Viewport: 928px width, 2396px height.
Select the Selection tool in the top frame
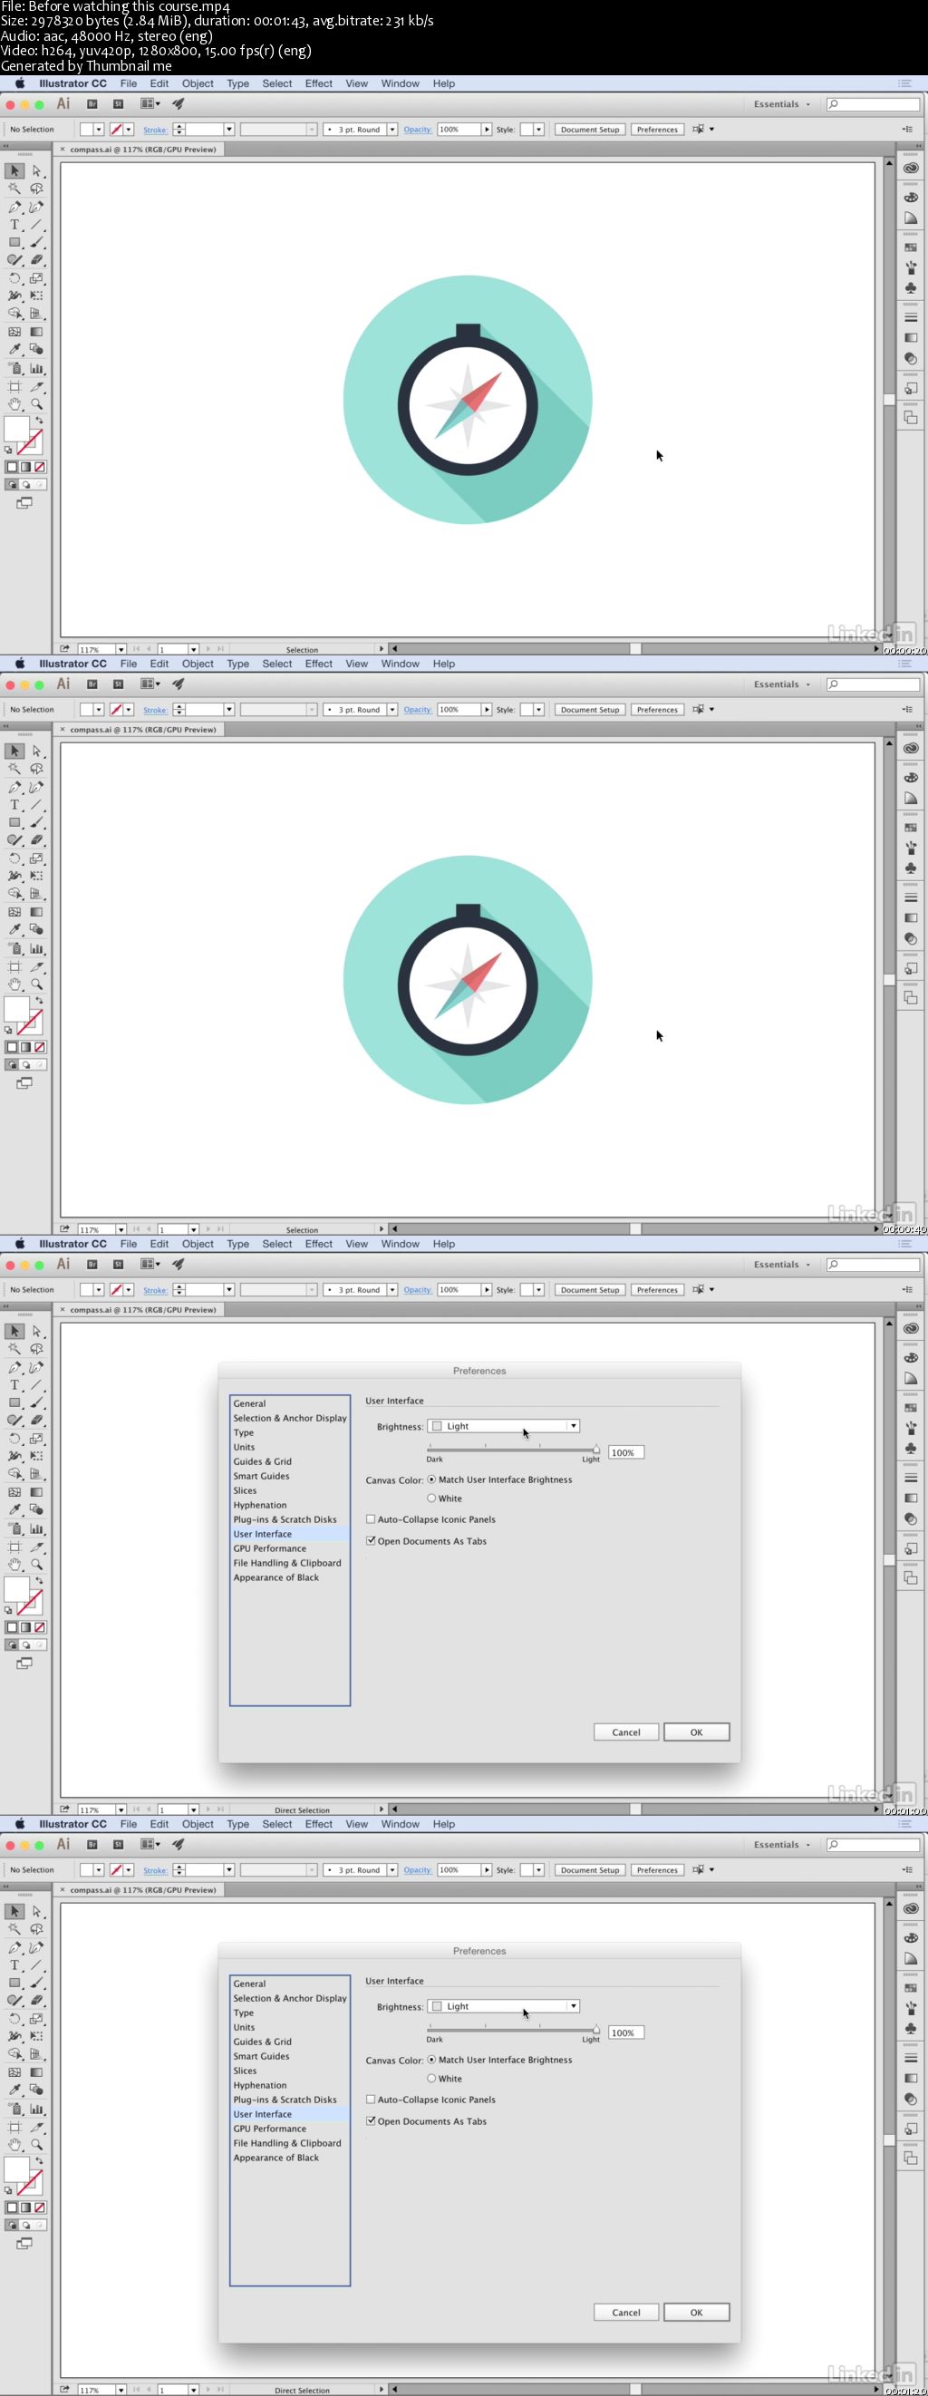point(14,171)
